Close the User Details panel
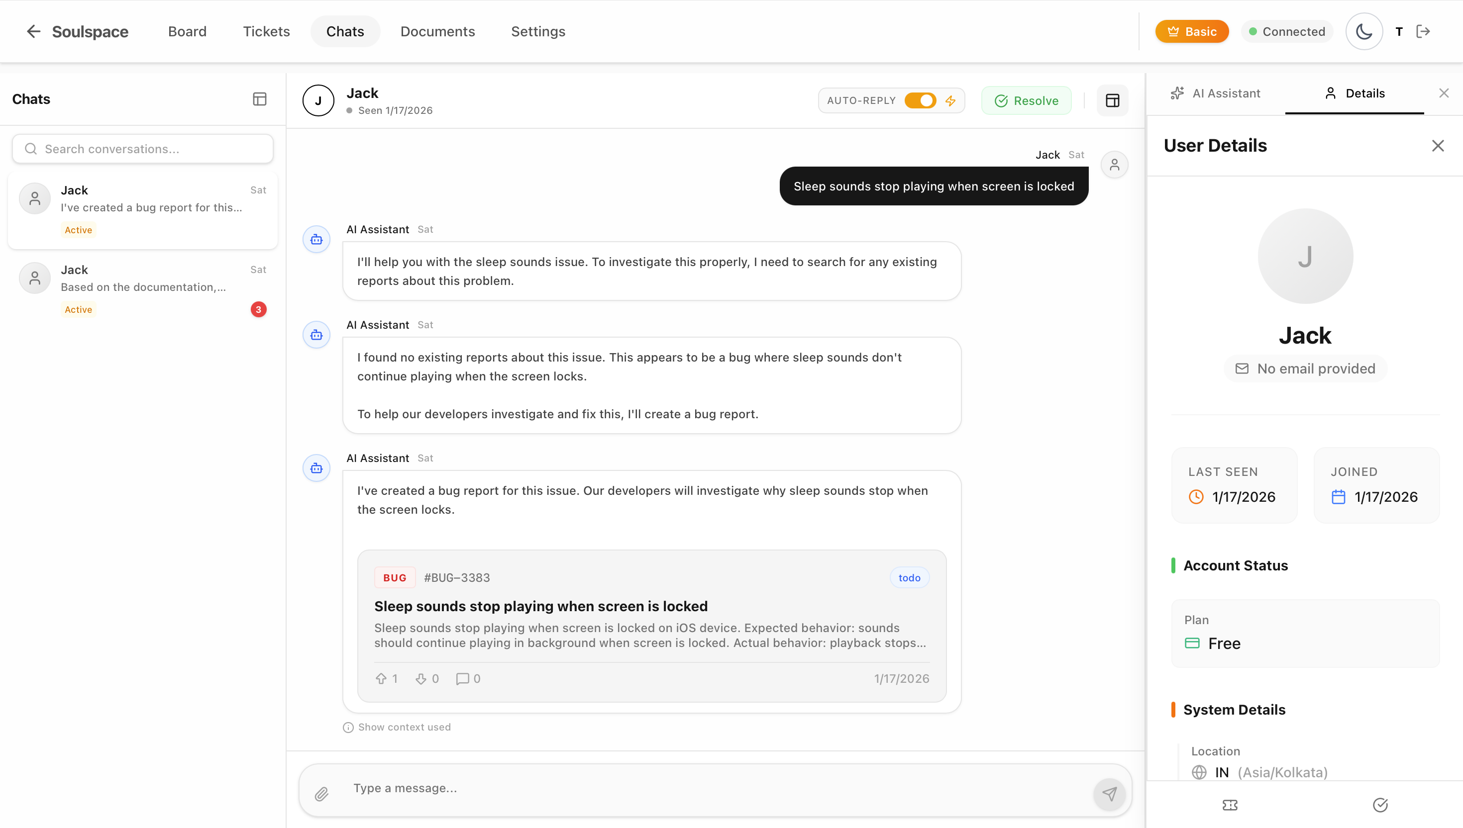 pos(1438,146)
